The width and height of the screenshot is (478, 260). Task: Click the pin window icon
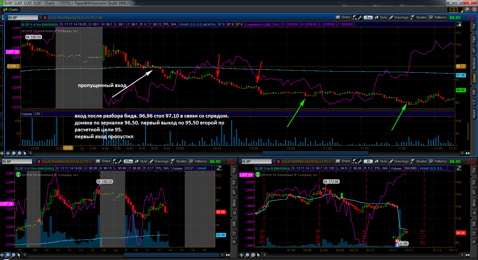(467, 10)
